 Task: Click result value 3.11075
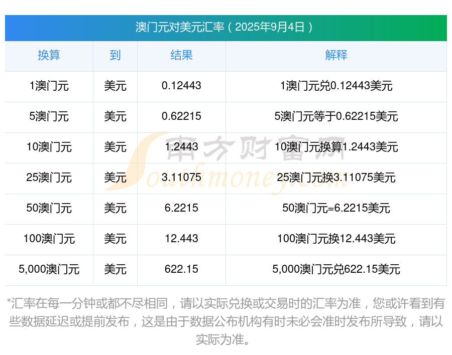(181, 177)
